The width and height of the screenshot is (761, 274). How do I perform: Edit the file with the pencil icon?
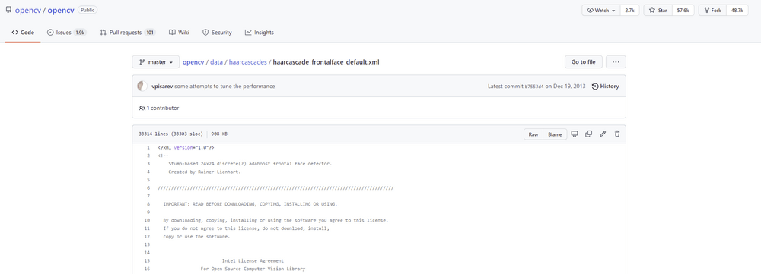[603, 134]
